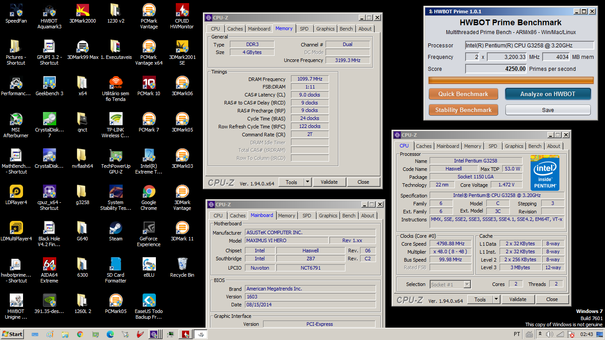Image resolution: width=605 pixels, height=340 pixels.
Task: Select Bench tab in CPU-Z CPU window
Action: 535,146
